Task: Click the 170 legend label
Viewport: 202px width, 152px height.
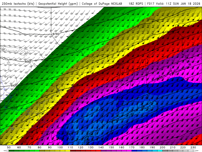Action: point(132,147)
